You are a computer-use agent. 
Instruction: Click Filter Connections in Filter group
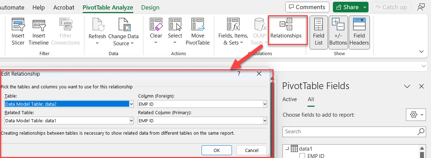click(x=66, y=31)
